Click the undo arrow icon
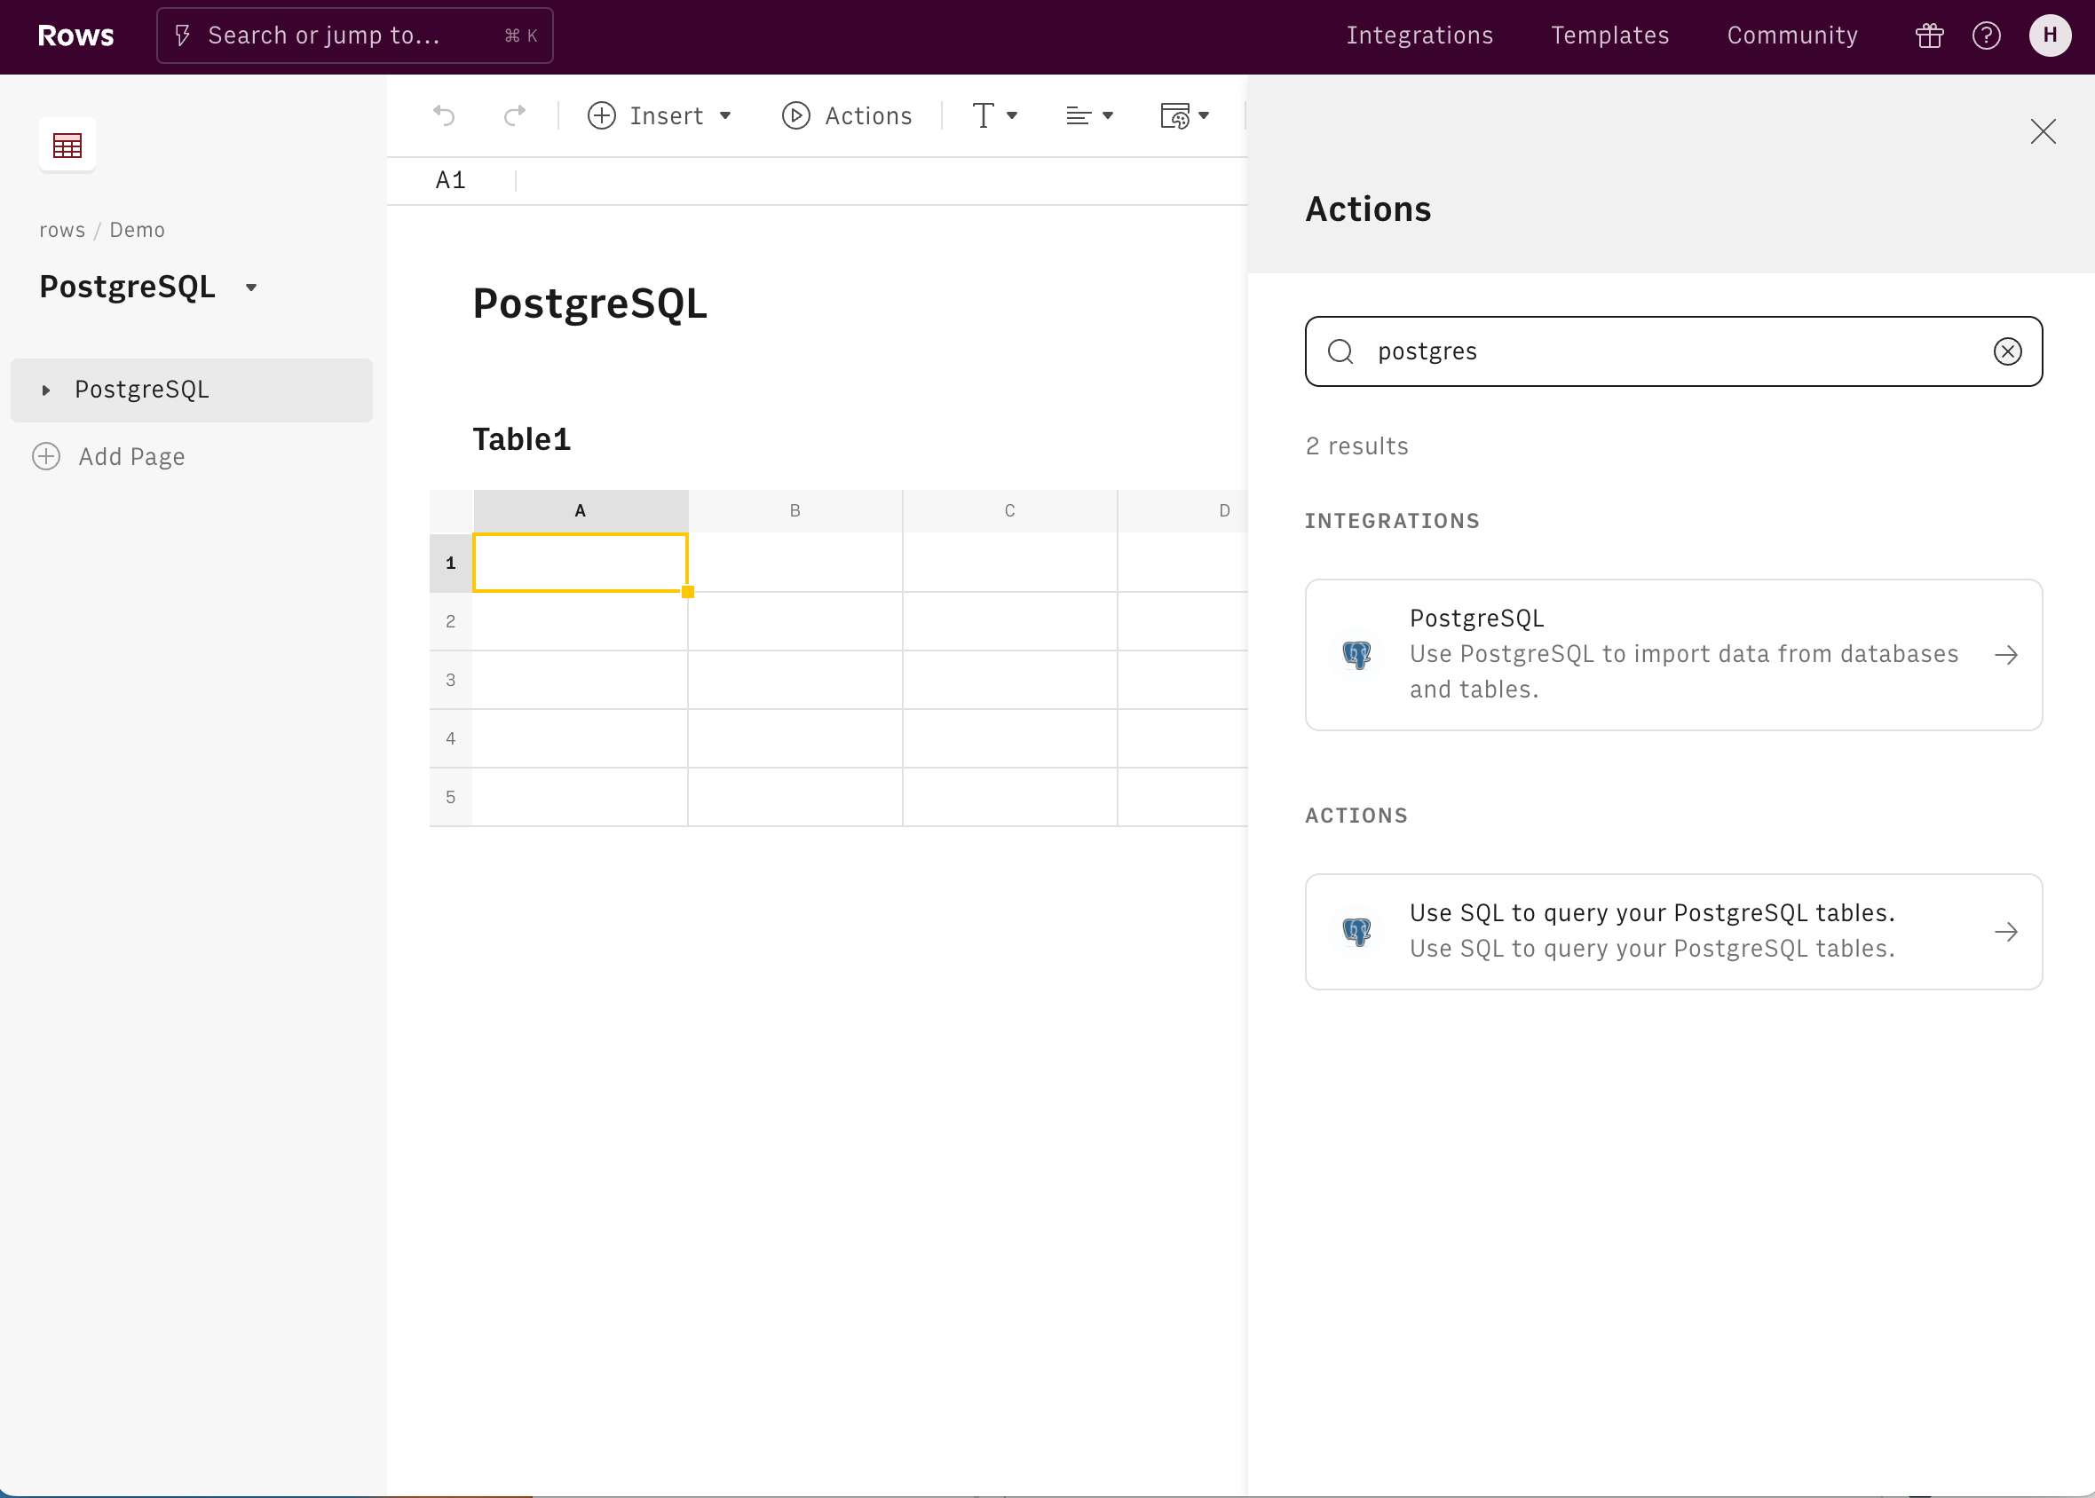2095x1498 pixels. [x=444, y=115]
